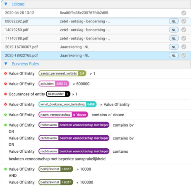Click checkmark icon for 17140788.pdf
Viewport: 192px width, 188px height.
[184, 38]
